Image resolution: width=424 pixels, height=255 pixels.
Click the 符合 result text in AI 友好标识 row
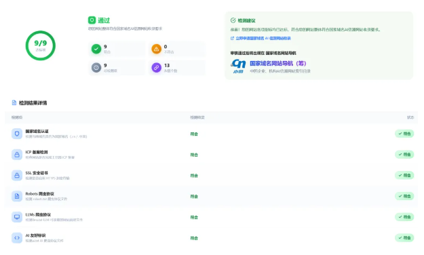pos(194,238)
